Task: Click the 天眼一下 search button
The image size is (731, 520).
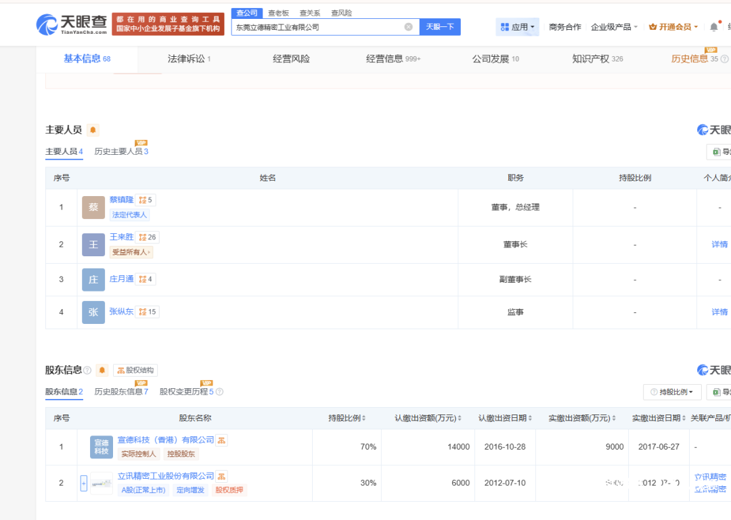Action: pyautogui.click(x=440, y=27)
